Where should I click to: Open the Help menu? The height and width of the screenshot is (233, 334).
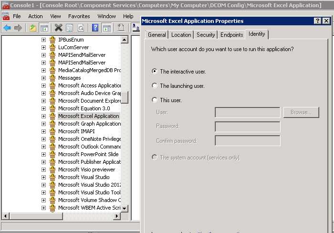coord(128,16)
